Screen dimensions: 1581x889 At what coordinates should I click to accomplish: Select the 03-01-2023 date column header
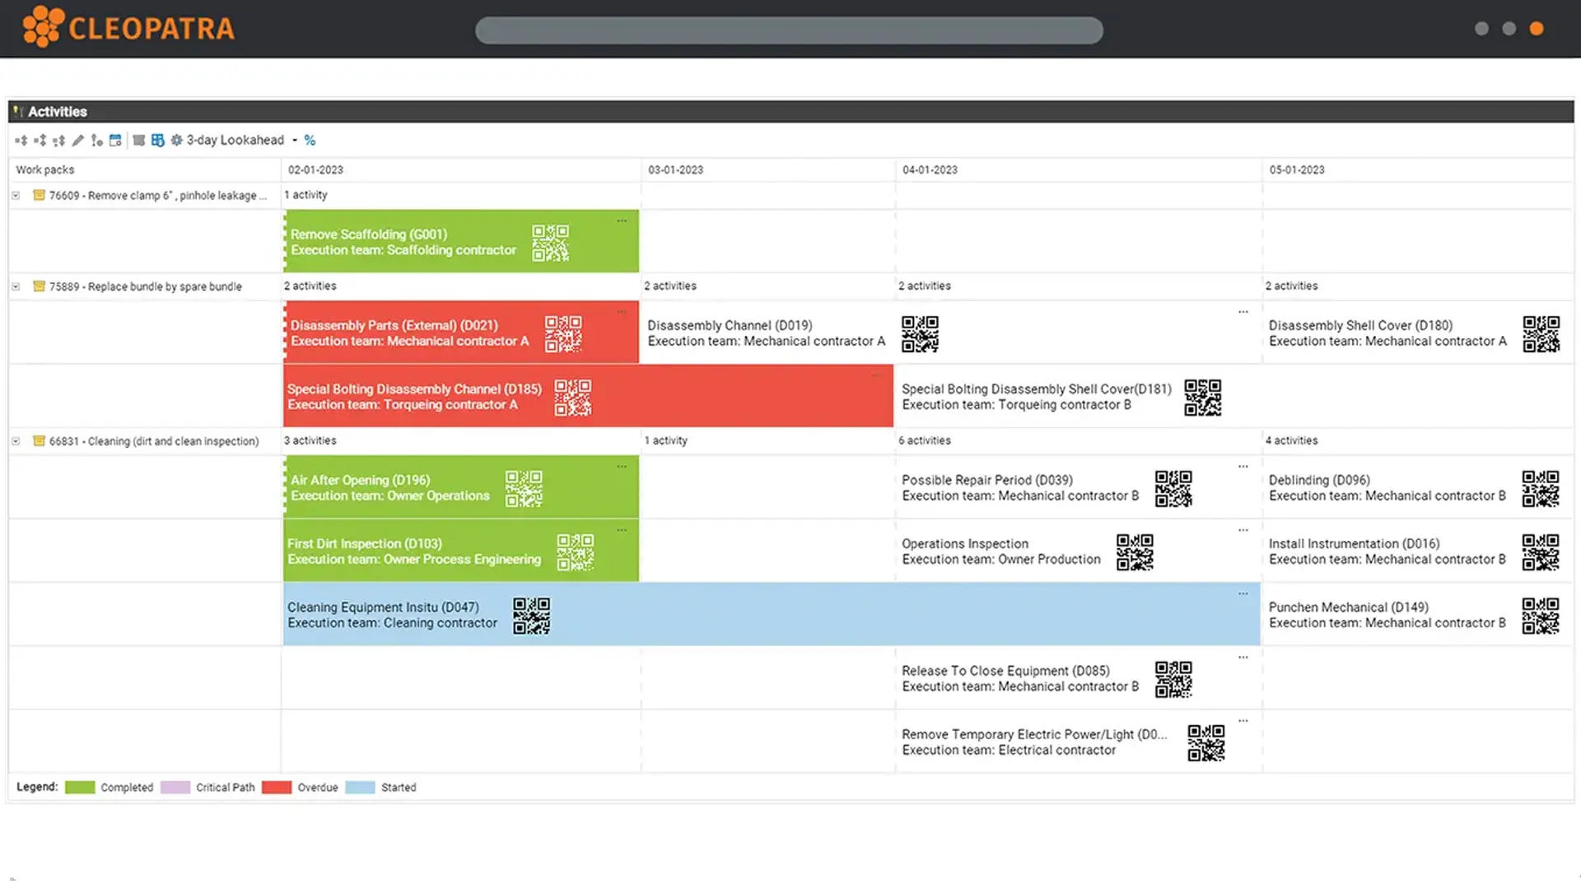click(x=768, y=170)
